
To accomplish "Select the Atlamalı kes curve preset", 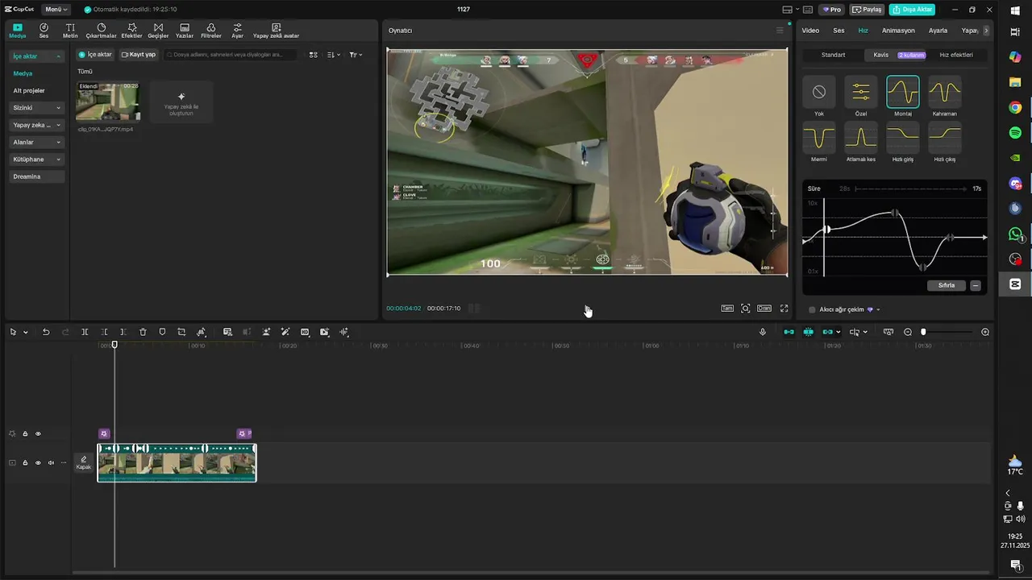I will point(861,142).
